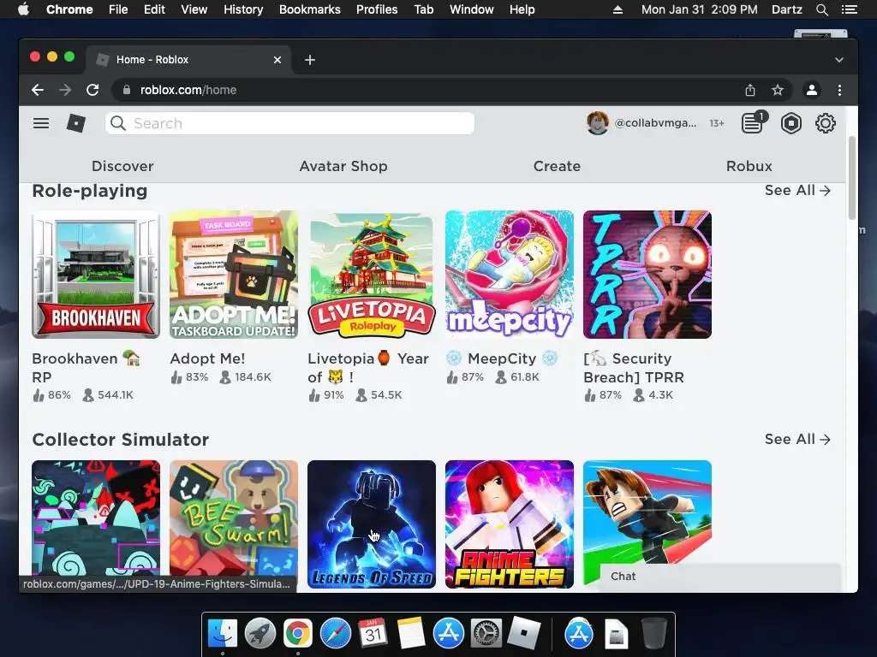Open Spotlight search in the menu bar
The width and height of the screenshot is (877, 657).
(821, 9)
